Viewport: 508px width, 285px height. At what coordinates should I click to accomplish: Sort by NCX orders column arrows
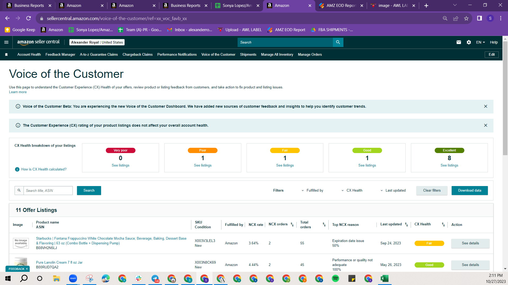click(x=292, y=225)
